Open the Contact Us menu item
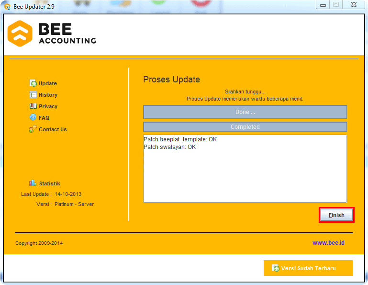368x285 pixels. [53, 129]
